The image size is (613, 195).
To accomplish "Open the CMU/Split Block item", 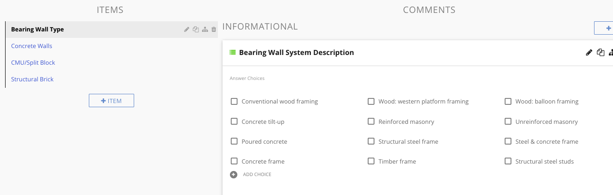I will [x=33, y=63].
